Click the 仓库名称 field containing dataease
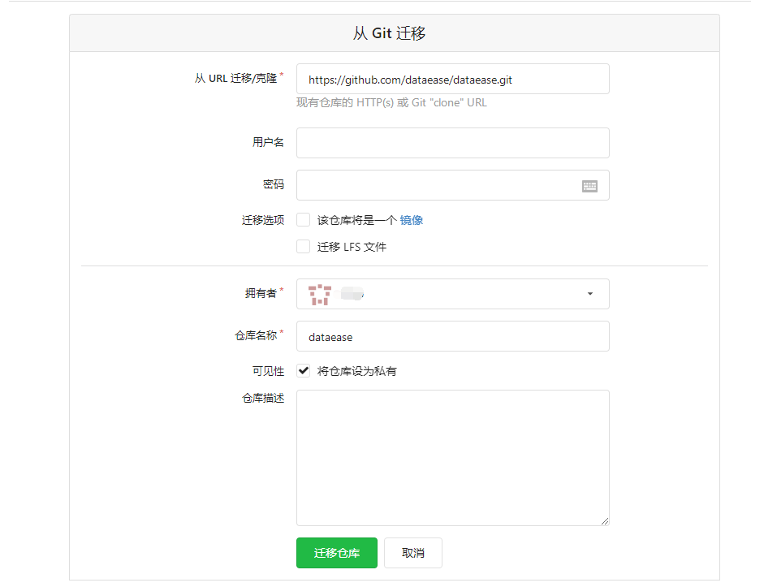This screenshot has width=764, height=587. point(452,336)
